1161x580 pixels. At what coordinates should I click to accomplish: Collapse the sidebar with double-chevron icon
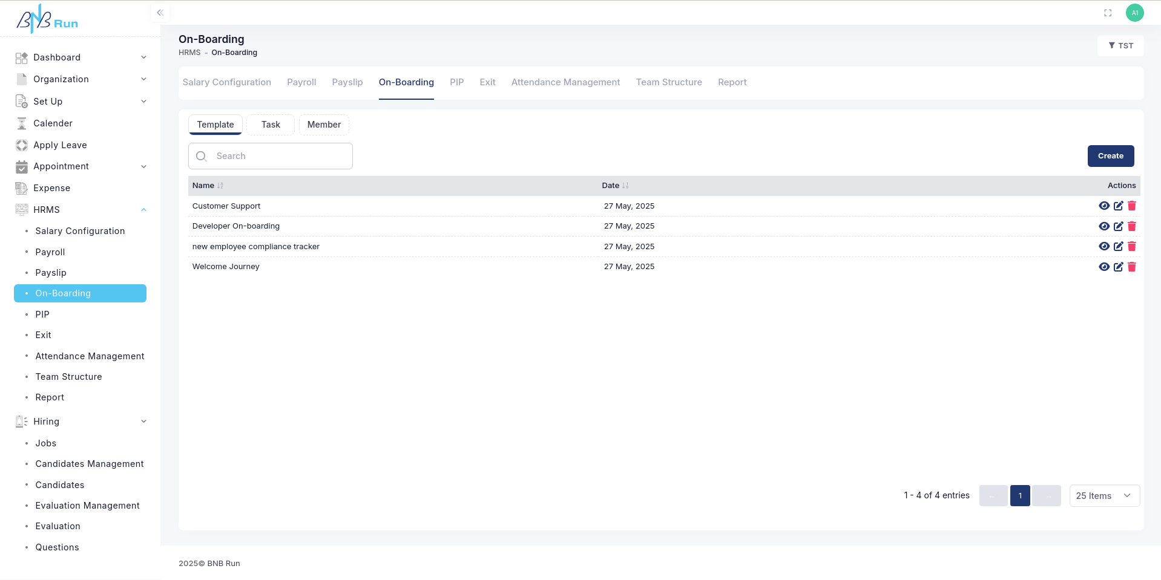pos(160,13)
